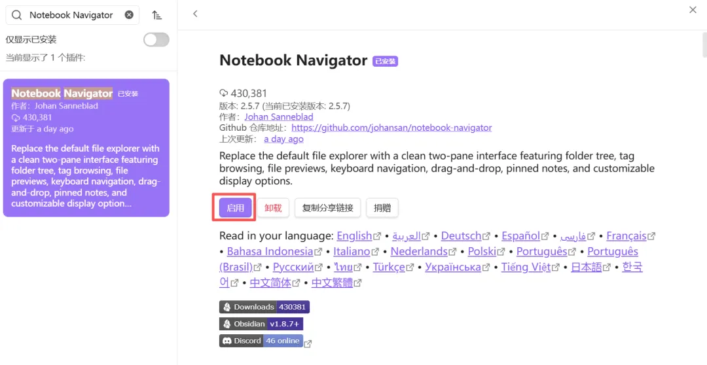The image size is (707, 365).
Task: Click the version 2.5.7 text line
Action: (x=285, y=106)
